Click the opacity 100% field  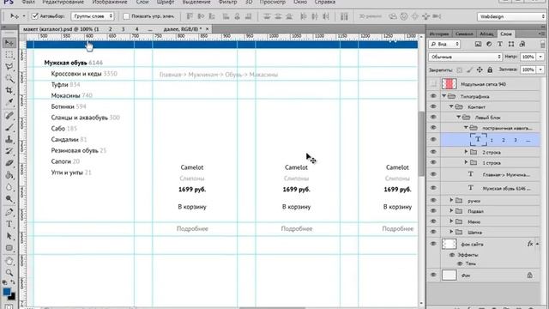point(528,57)
